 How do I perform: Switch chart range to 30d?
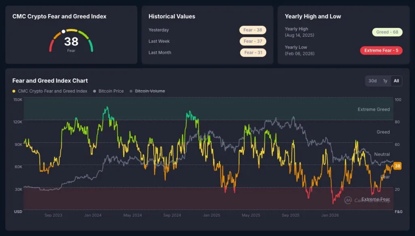point(372,81)
